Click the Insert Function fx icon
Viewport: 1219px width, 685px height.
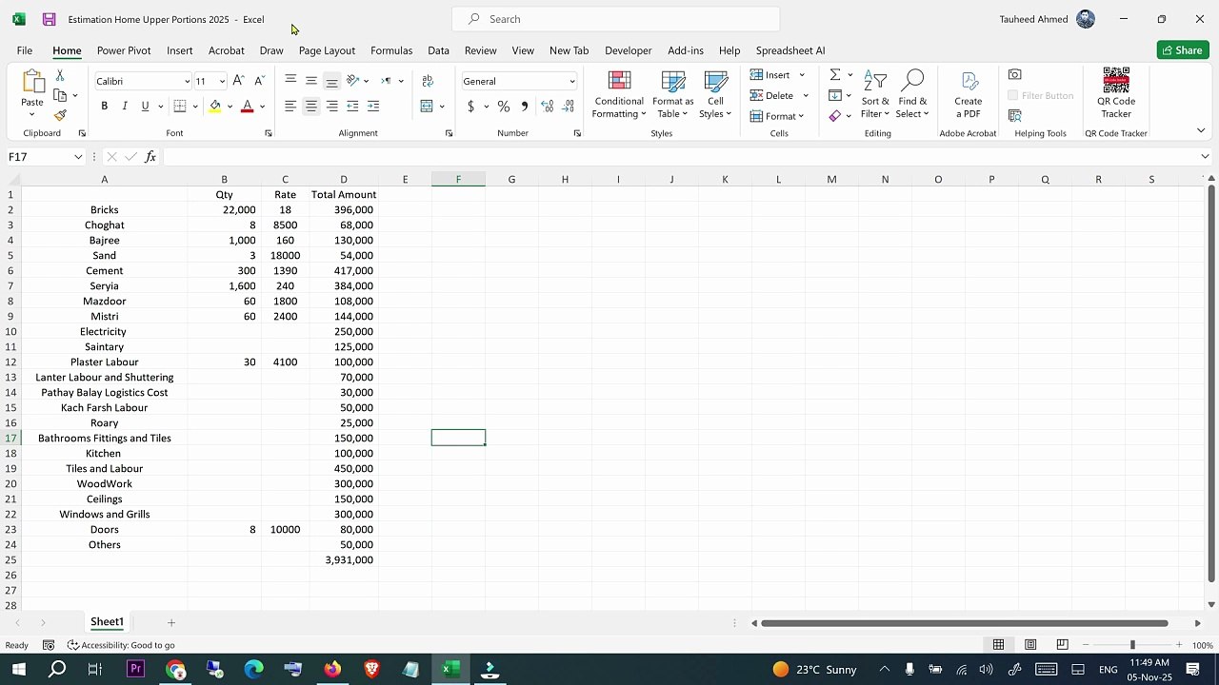point(150,157)
